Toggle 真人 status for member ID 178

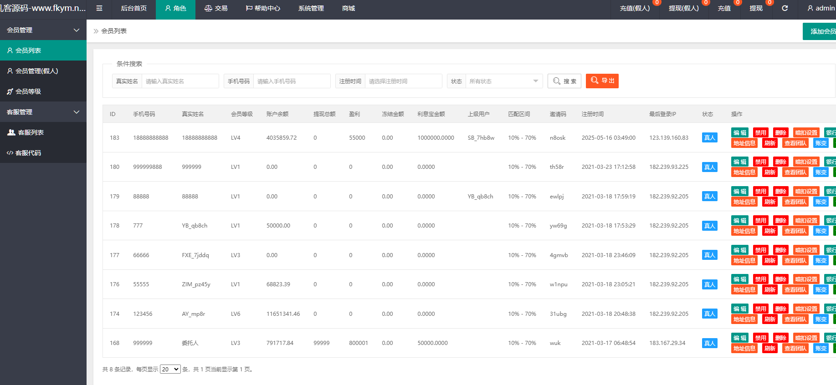(709, 226)
